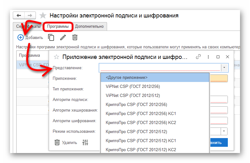Image resolution: width=250 pixels, height=163 pixels.
Task: Open the Программы tab
Action: point(58,26)
